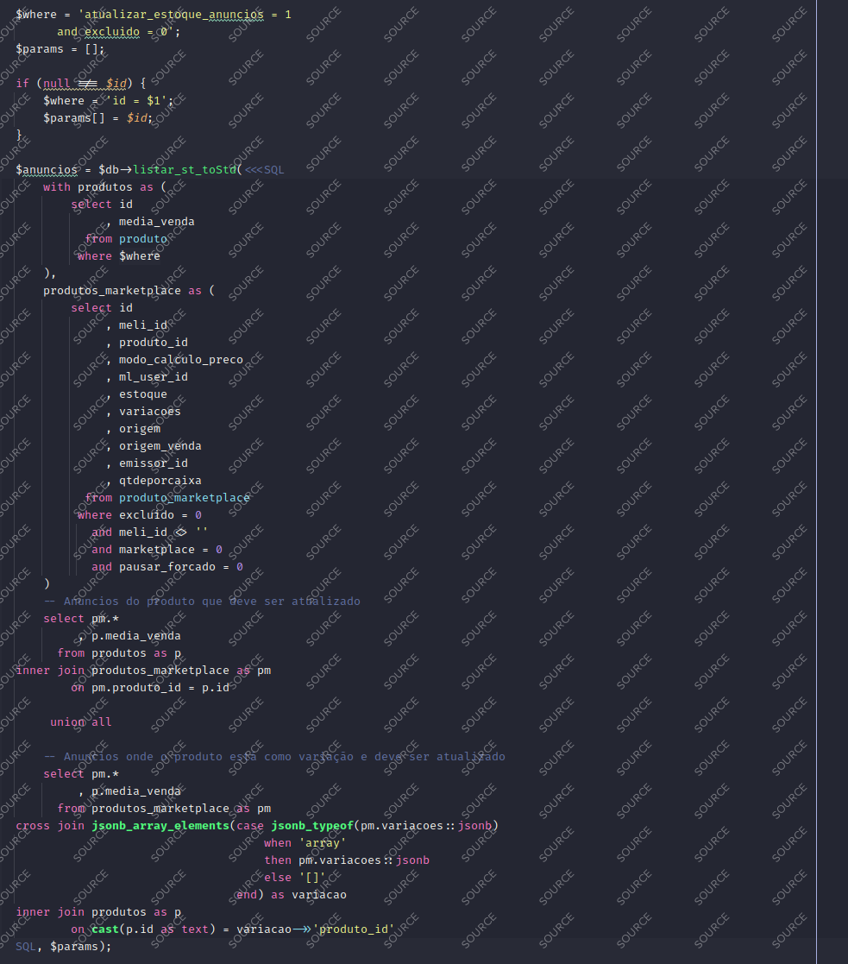The width and height of the screenshot is (848, 964).
Task: Place cursor on qtdeporcaixa column
Action: (160, 481)
